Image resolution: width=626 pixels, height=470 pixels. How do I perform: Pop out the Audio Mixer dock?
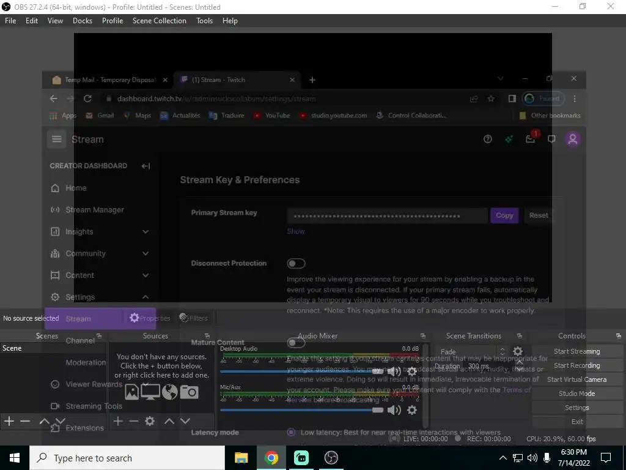(423, 336)
